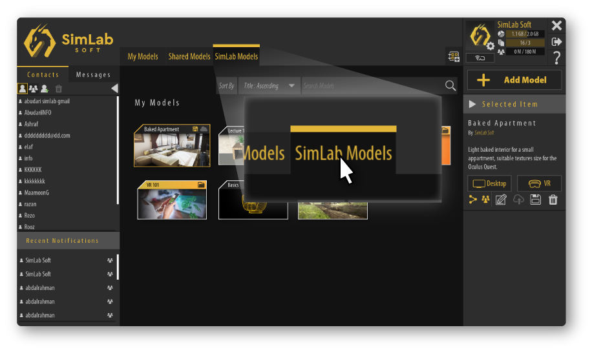Edit the selected model details
592x352 pixels.
[501, 199]
